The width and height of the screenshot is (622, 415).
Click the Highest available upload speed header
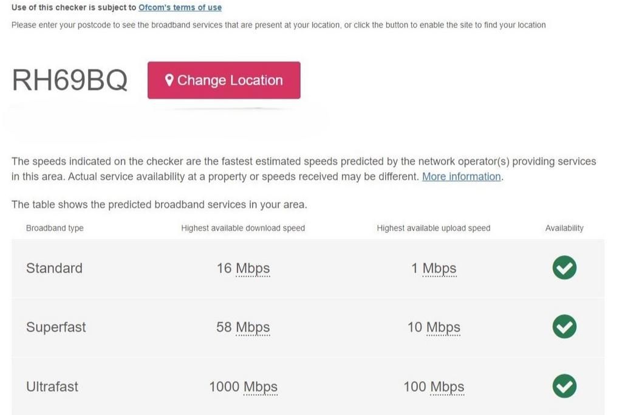pos(433,228)
